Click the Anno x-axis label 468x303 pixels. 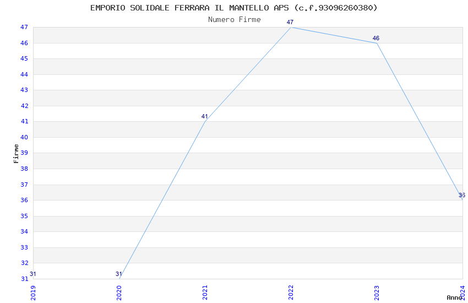coord(454,297)
